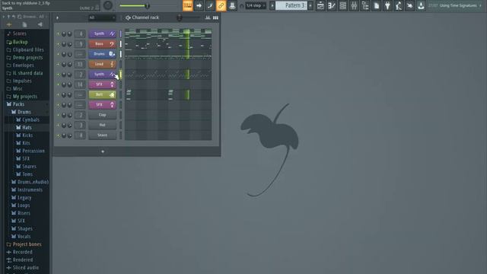Click arrow left of Pattern 3
The image size is (487, 274).
(x=272, y=5)
